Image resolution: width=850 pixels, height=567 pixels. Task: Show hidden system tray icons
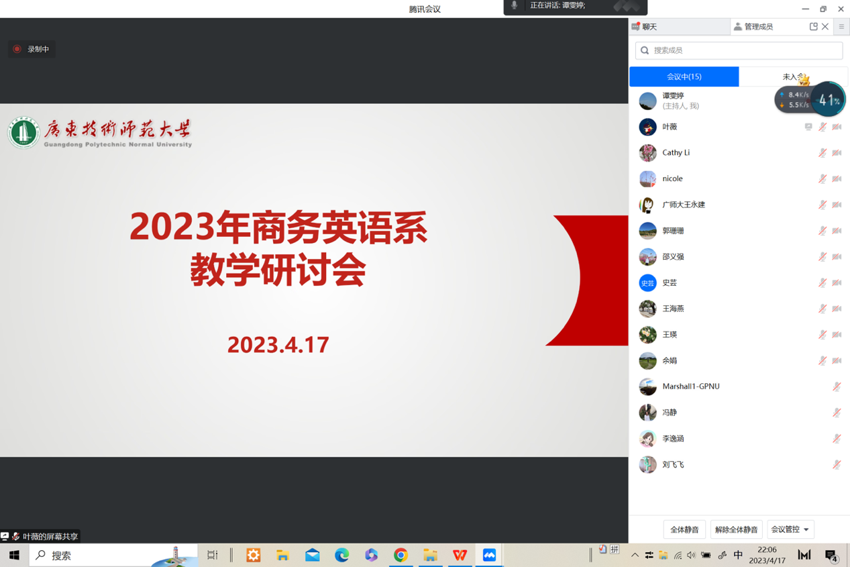point(635,556)
